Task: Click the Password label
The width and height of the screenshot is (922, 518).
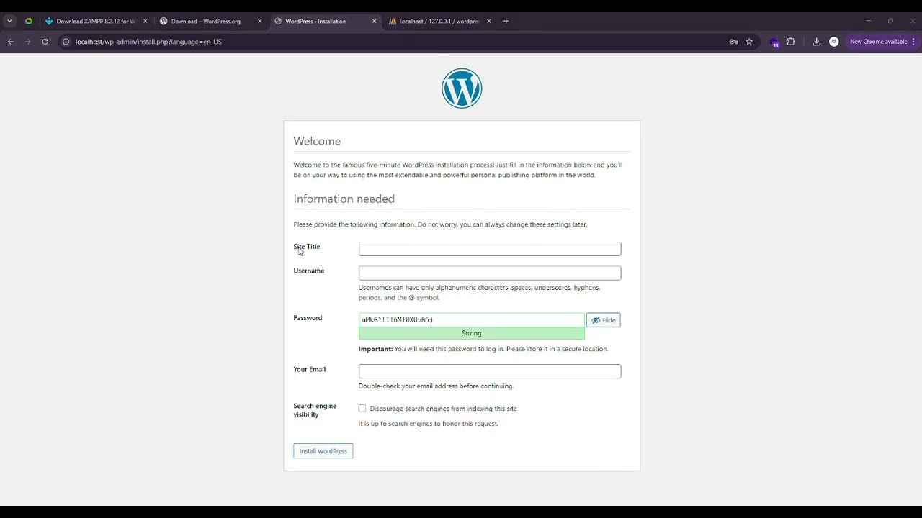Action: tap(308, 318)
